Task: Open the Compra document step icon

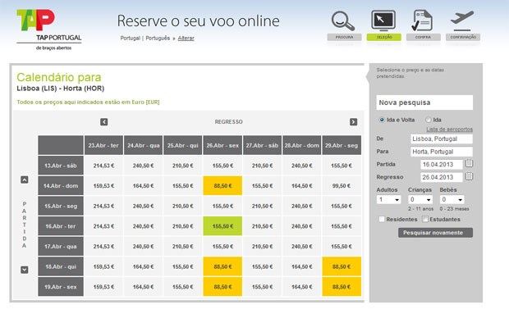Action: pyautogui.click(x=422, y=20)
